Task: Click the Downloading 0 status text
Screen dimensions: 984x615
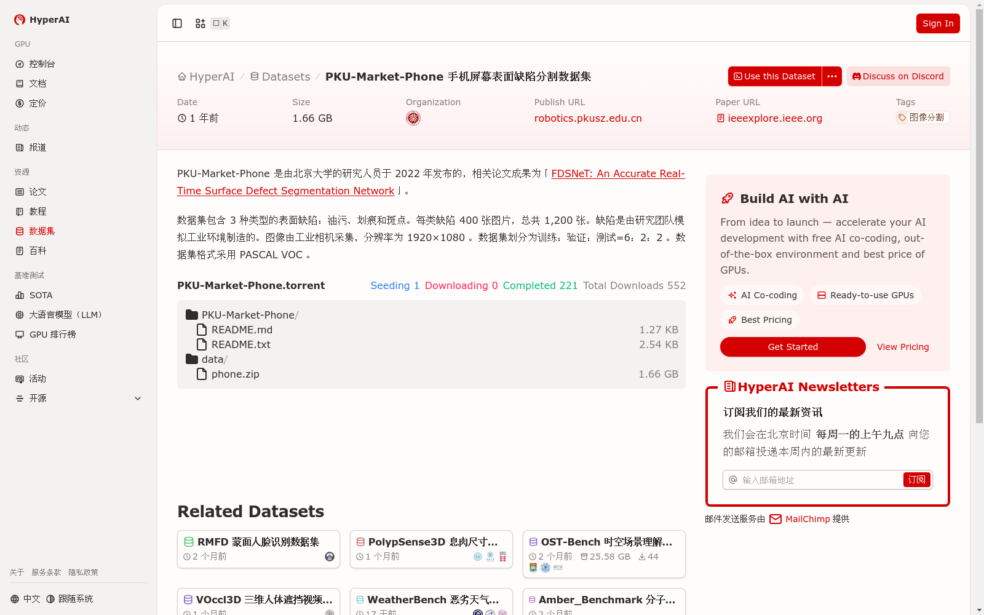Action: click(461, 285)
